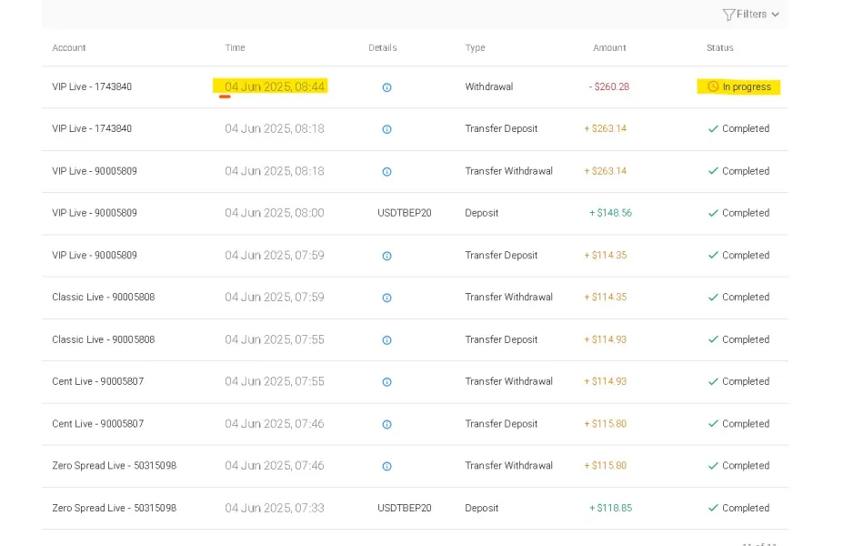The image size is (853, 546).
Task: Click the Status column header
Action: pos(719,48)
